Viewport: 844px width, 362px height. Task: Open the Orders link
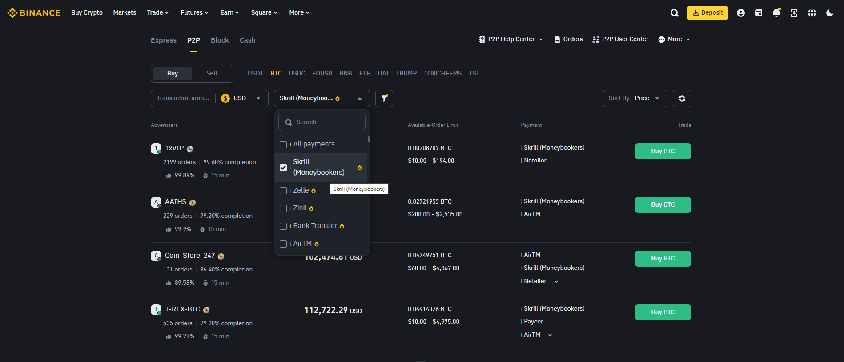(x=568, y=39)
